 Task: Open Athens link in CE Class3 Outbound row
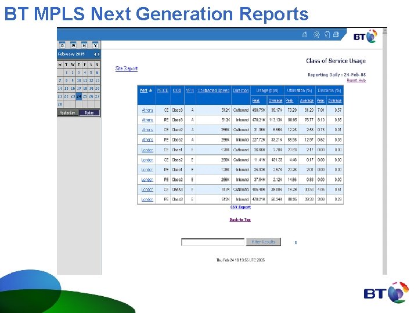pyautogui.click(x=147, y=110)
